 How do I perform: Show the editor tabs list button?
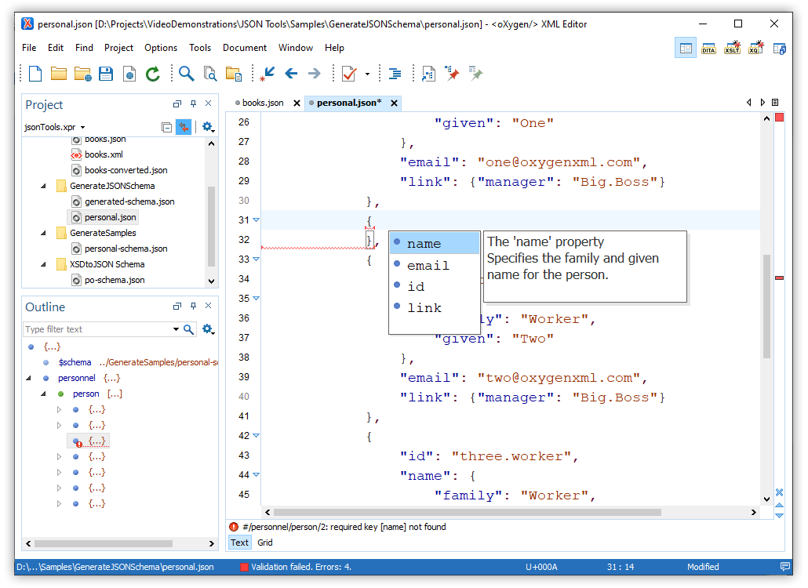(775, 103)
